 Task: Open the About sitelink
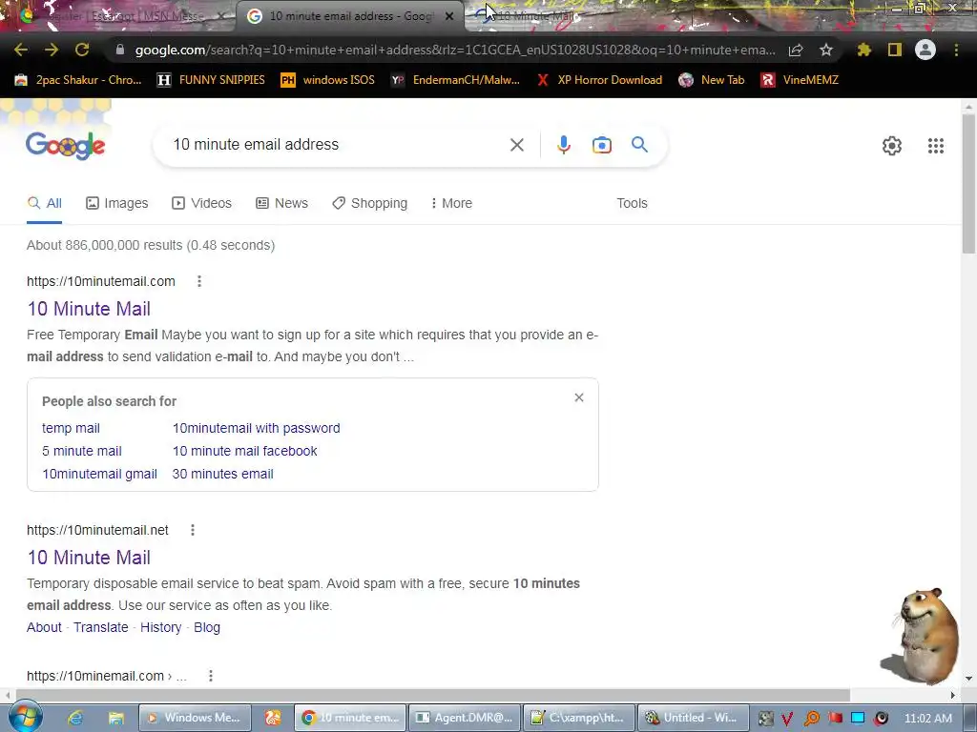(x=44, y=627)
